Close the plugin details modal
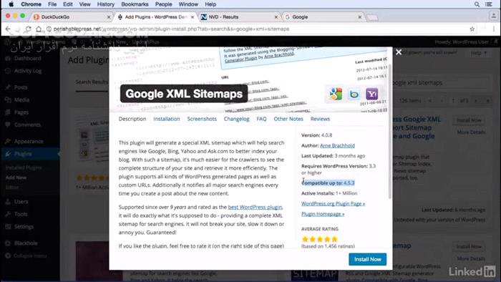Image resolution: width=501 pixels, height=282 pixels. (399, 52)
